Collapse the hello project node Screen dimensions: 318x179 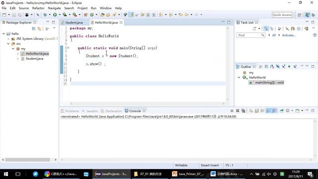tap(3, 34)
